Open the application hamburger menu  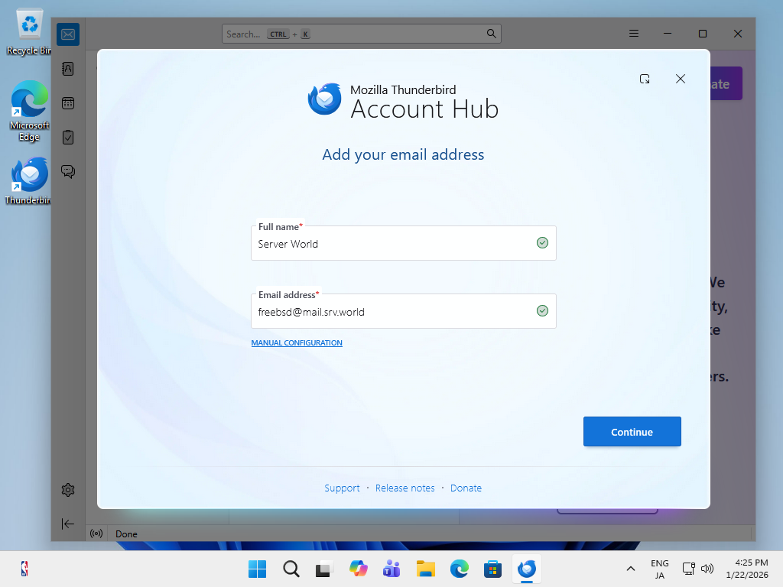coord(634,34)
